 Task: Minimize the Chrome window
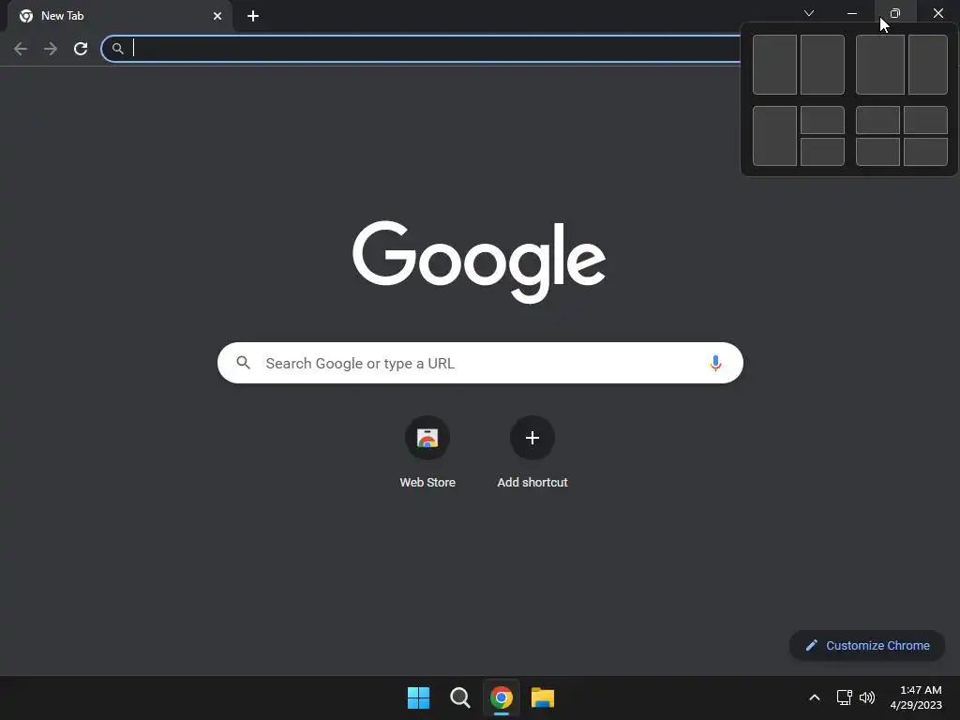pos(852,13)
